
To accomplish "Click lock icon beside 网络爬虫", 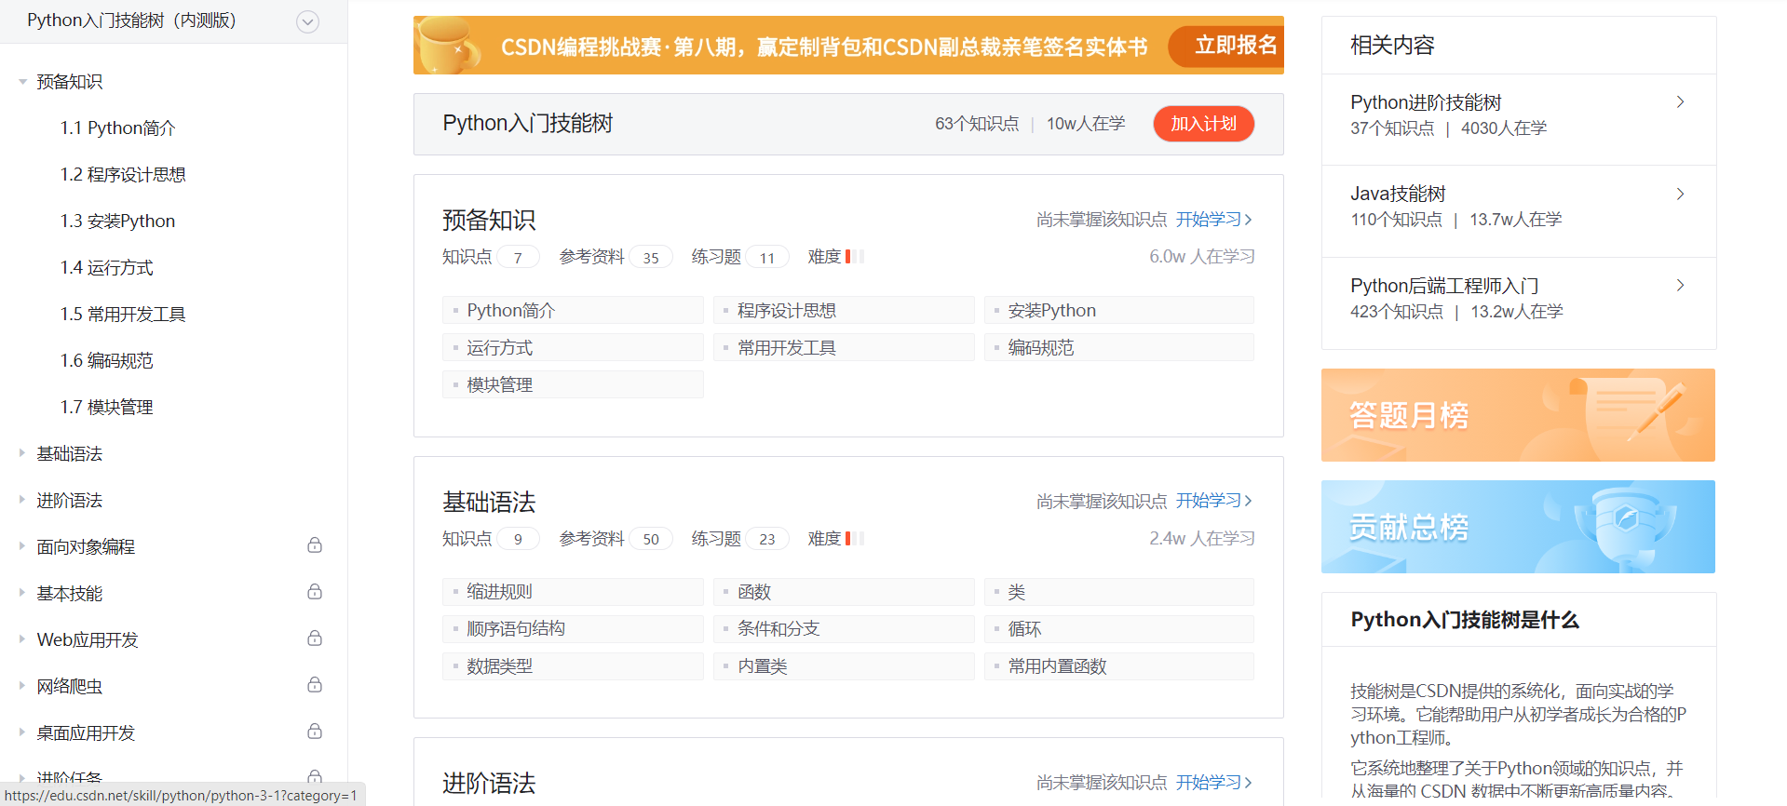I will (315, 685).
